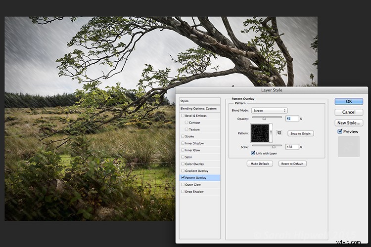
Task: Toggle the Preview checkbox
Action: pos(340,131)
